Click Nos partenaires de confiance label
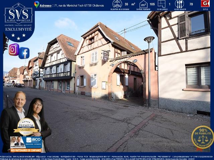This screenshot has width=214, height=160. click(x=26, y=150)
